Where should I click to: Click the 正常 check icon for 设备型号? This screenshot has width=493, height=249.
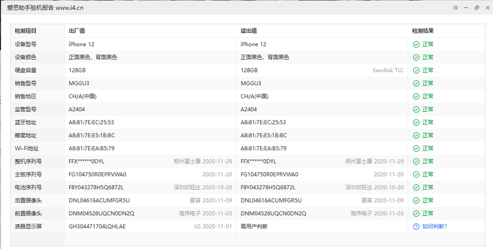click(x=416, y=44)
